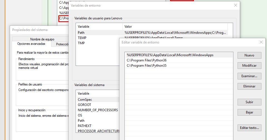The image size is (267, 140).
Task: Select the PATHEXT system variable
Action: 85,126
